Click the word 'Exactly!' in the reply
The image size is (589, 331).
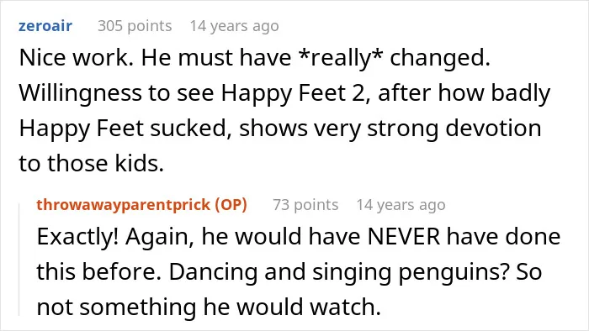coord(77,237)
